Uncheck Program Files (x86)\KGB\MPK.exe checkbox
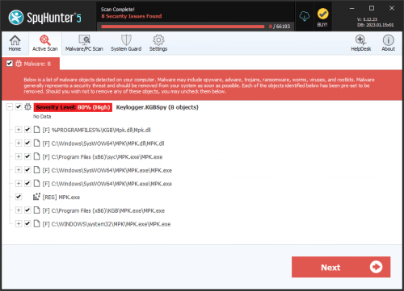 [x=27, y=210]
